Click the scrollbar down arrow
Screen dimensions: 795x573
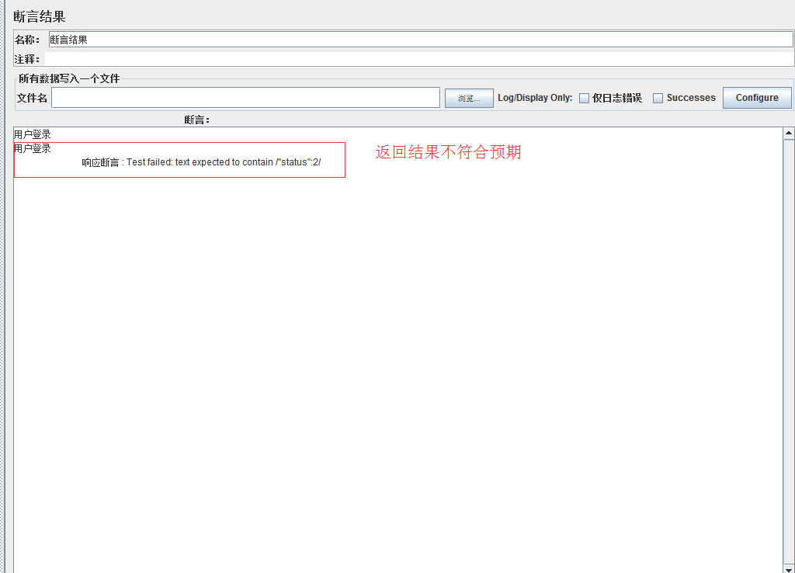pyautogui.click(x=789, y=569)
